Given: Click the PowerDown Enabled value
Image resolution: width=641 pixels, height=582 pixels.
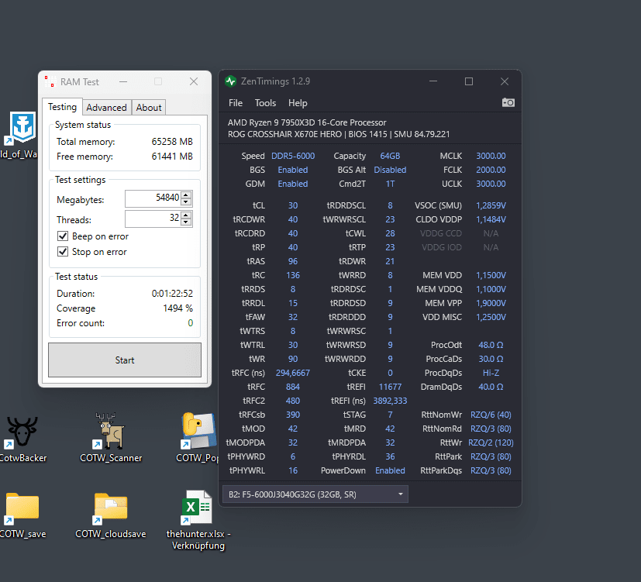Looking at the screenshot, I should click(x=391, y=471).
